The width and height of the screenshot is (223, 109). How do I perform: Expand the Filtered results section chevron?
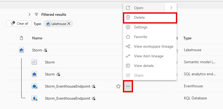[29, 14]
